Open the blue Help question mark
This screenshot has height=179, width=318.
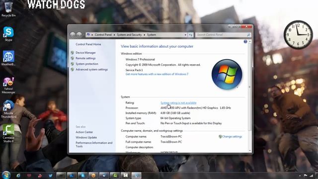pos(245,42)
